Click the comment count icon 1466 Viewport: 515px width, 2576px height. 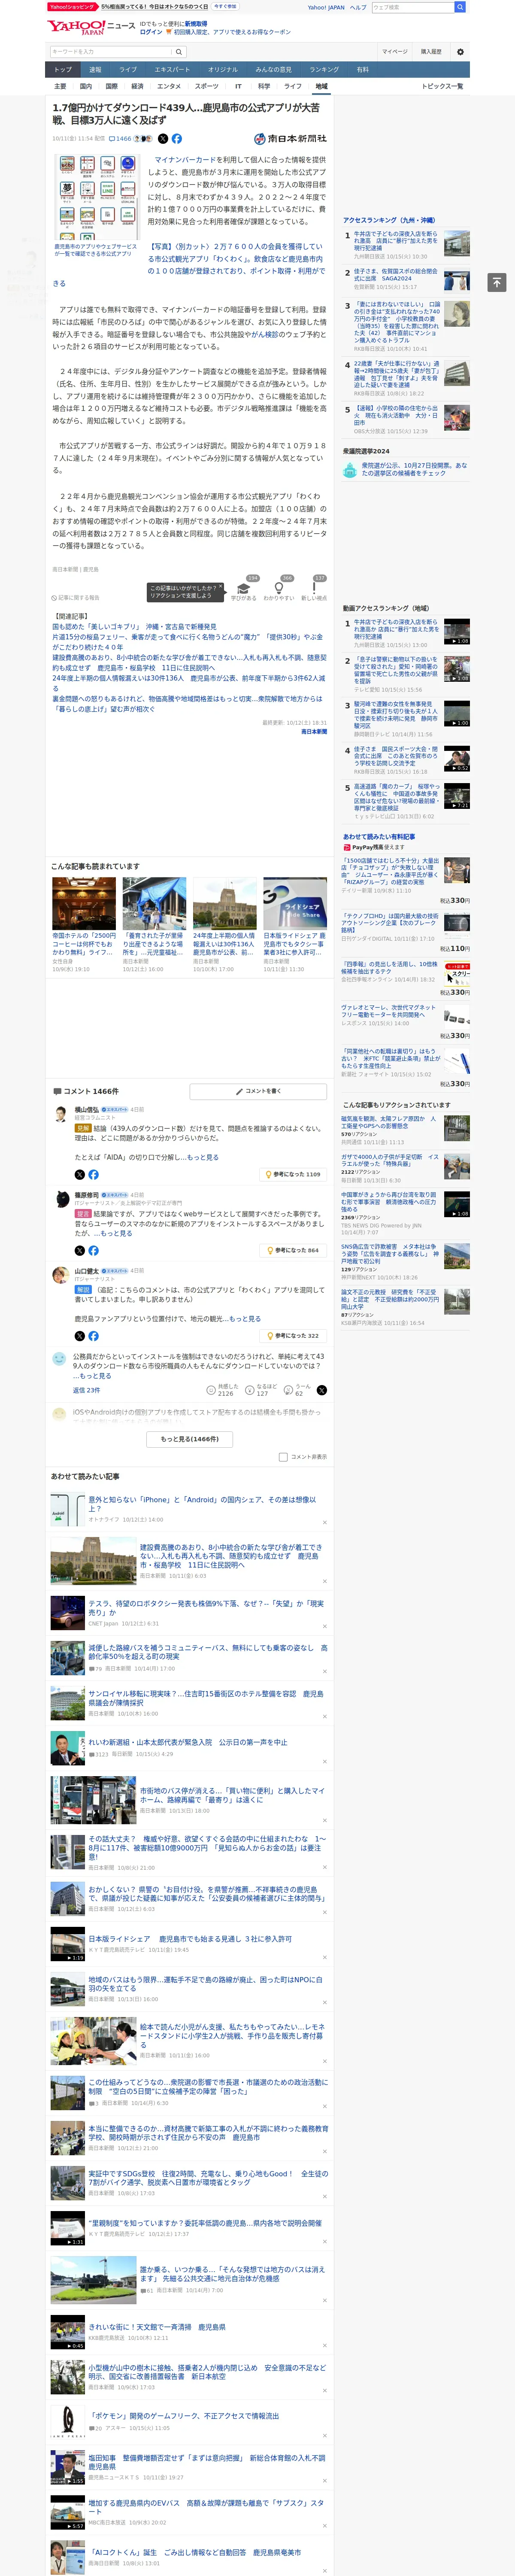[120, 139]
